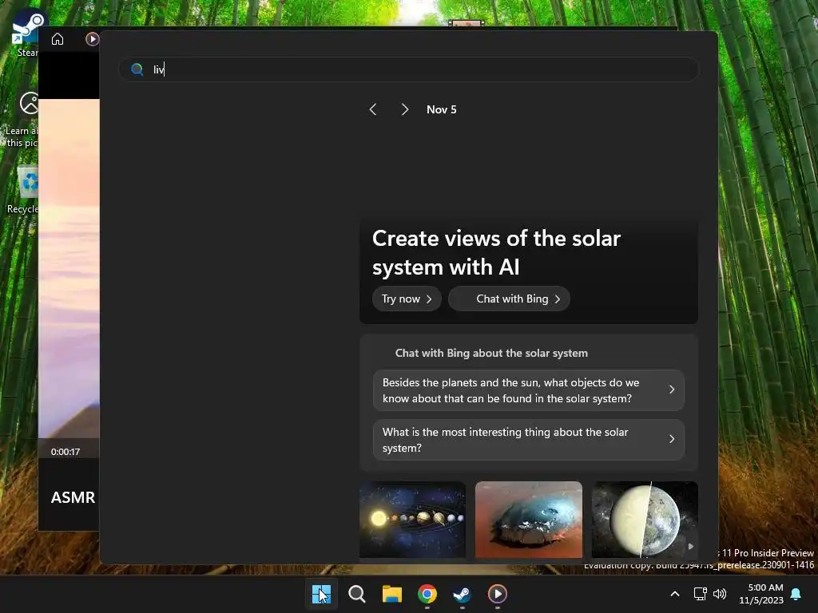Open the 'Besides the planets and the sun' question
818x613 pixels.
pos(529,390)
